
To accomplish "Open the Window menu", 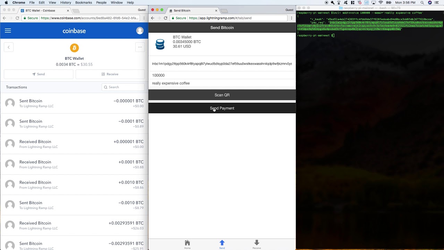I will pyautogui.click(x=117, y=2).
